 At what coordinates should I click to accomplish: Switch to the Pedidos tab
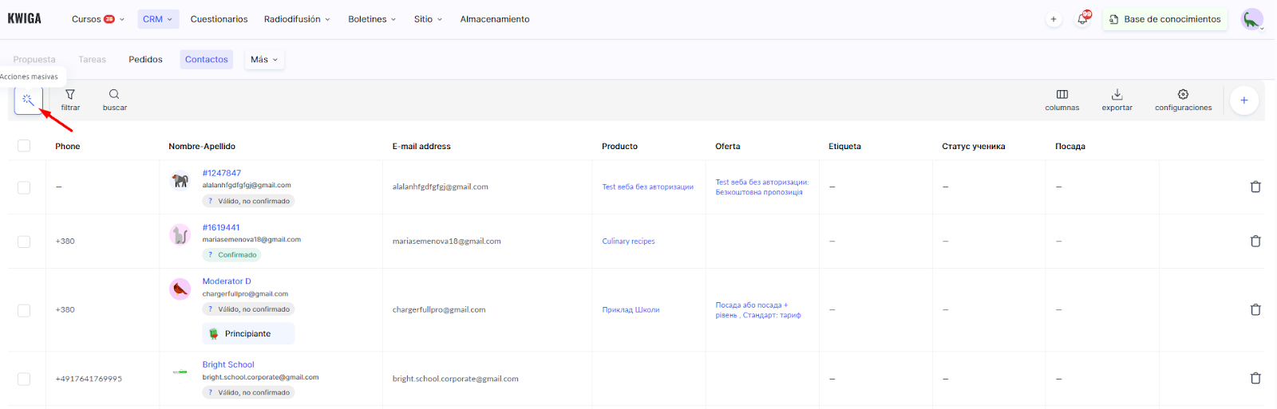click(x=145, y=60)
